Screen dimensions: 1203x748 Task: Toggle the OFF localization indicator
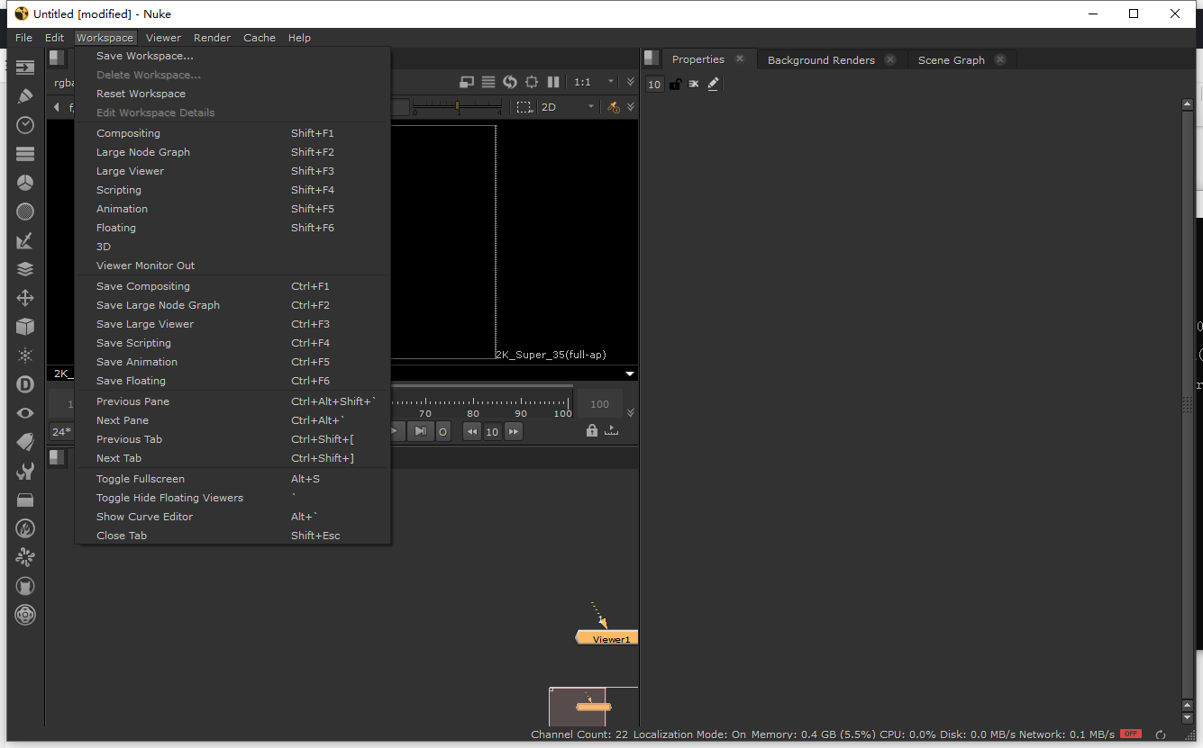[x=1131, y=734]
